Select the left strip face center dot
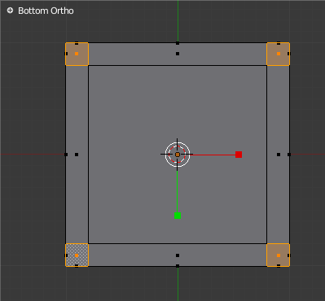325x301 pixels. pos(77,155)
